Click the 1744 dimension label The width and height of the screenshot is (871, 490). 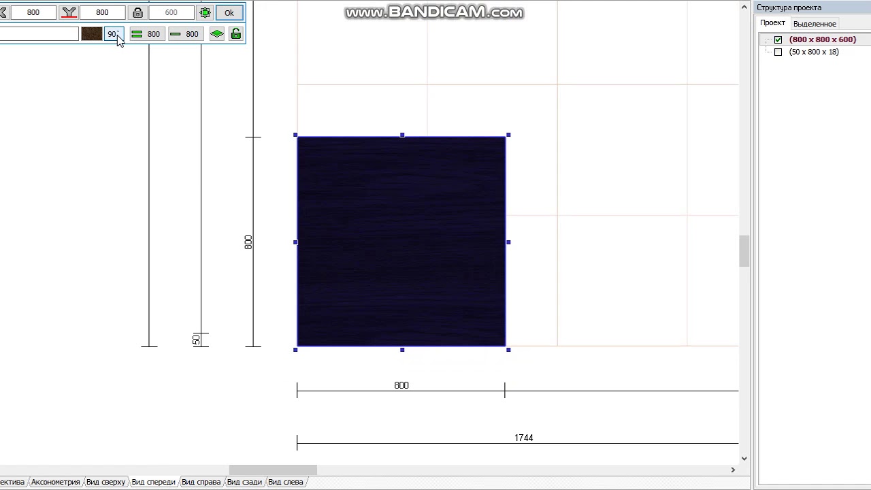[x=524, y=438]
